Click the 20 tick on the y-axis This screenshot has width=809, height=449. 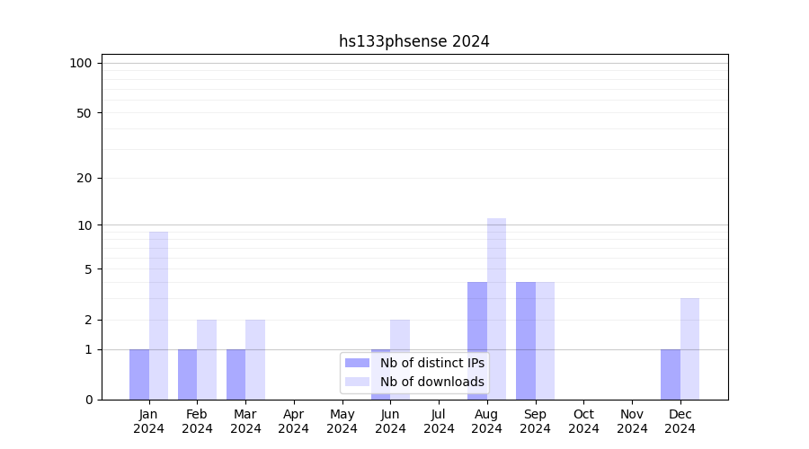[x=84, y=178]
